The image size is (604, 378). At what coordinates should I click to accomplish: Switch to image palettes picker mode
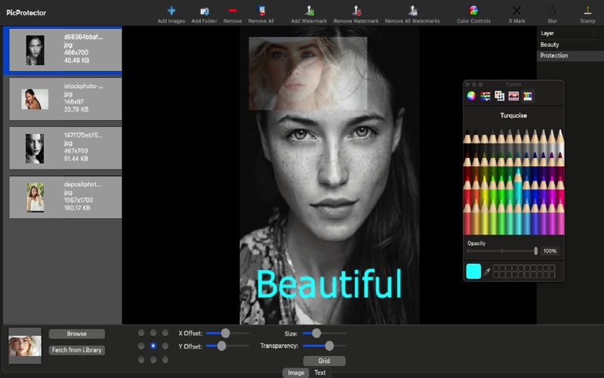point(513,96)
